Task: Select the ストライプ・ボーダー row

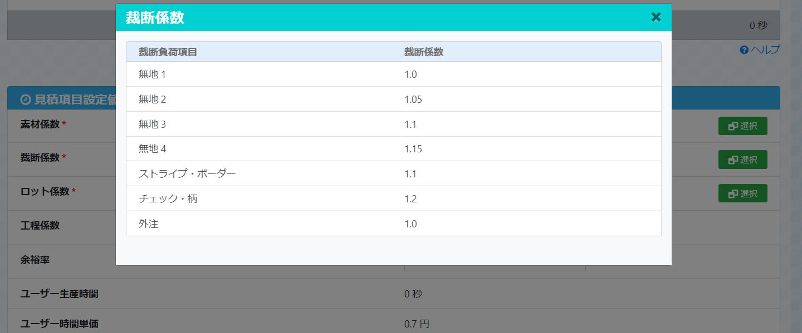Action: pos(394,174)
